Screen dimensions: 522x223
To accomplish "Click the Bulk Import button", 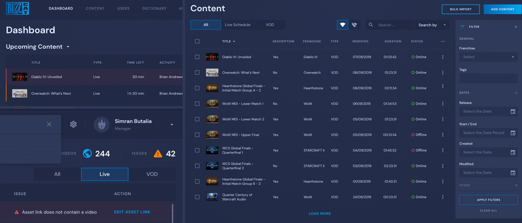I will (x=461, y=9).
